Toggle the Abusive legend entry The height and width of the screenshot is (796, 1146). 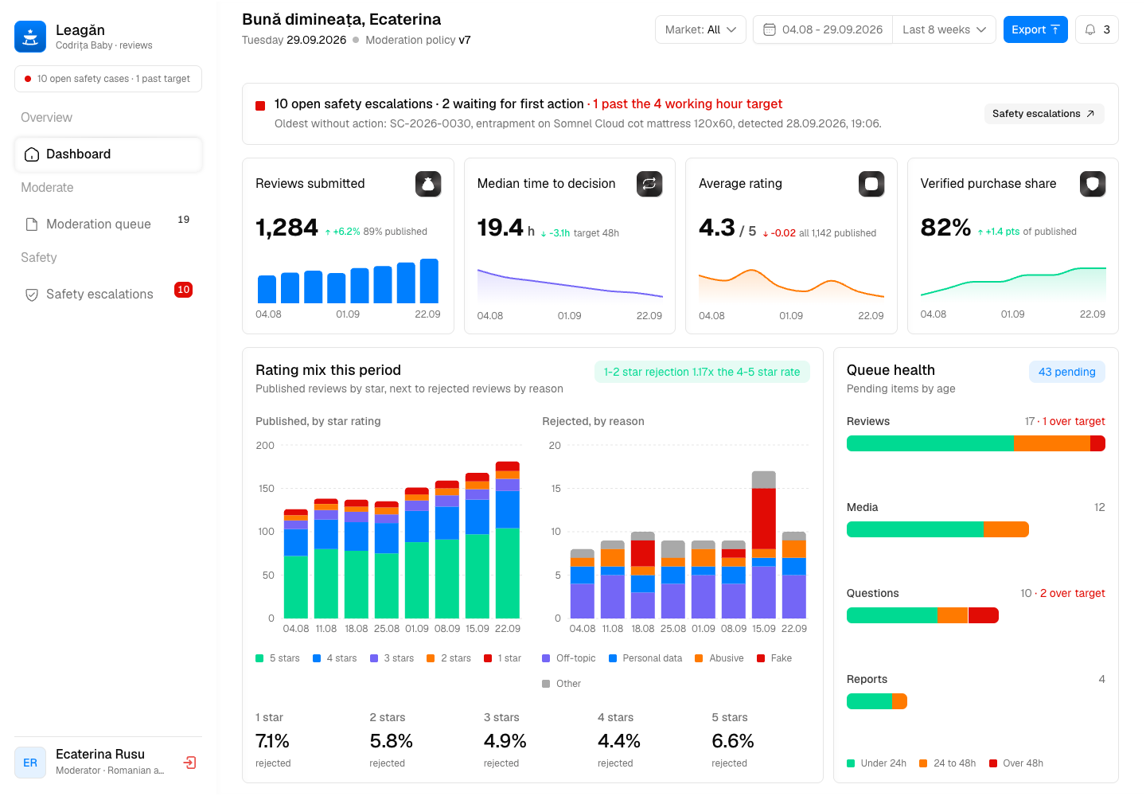719,658
